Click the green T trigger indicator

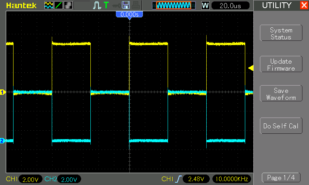(106, 5)
